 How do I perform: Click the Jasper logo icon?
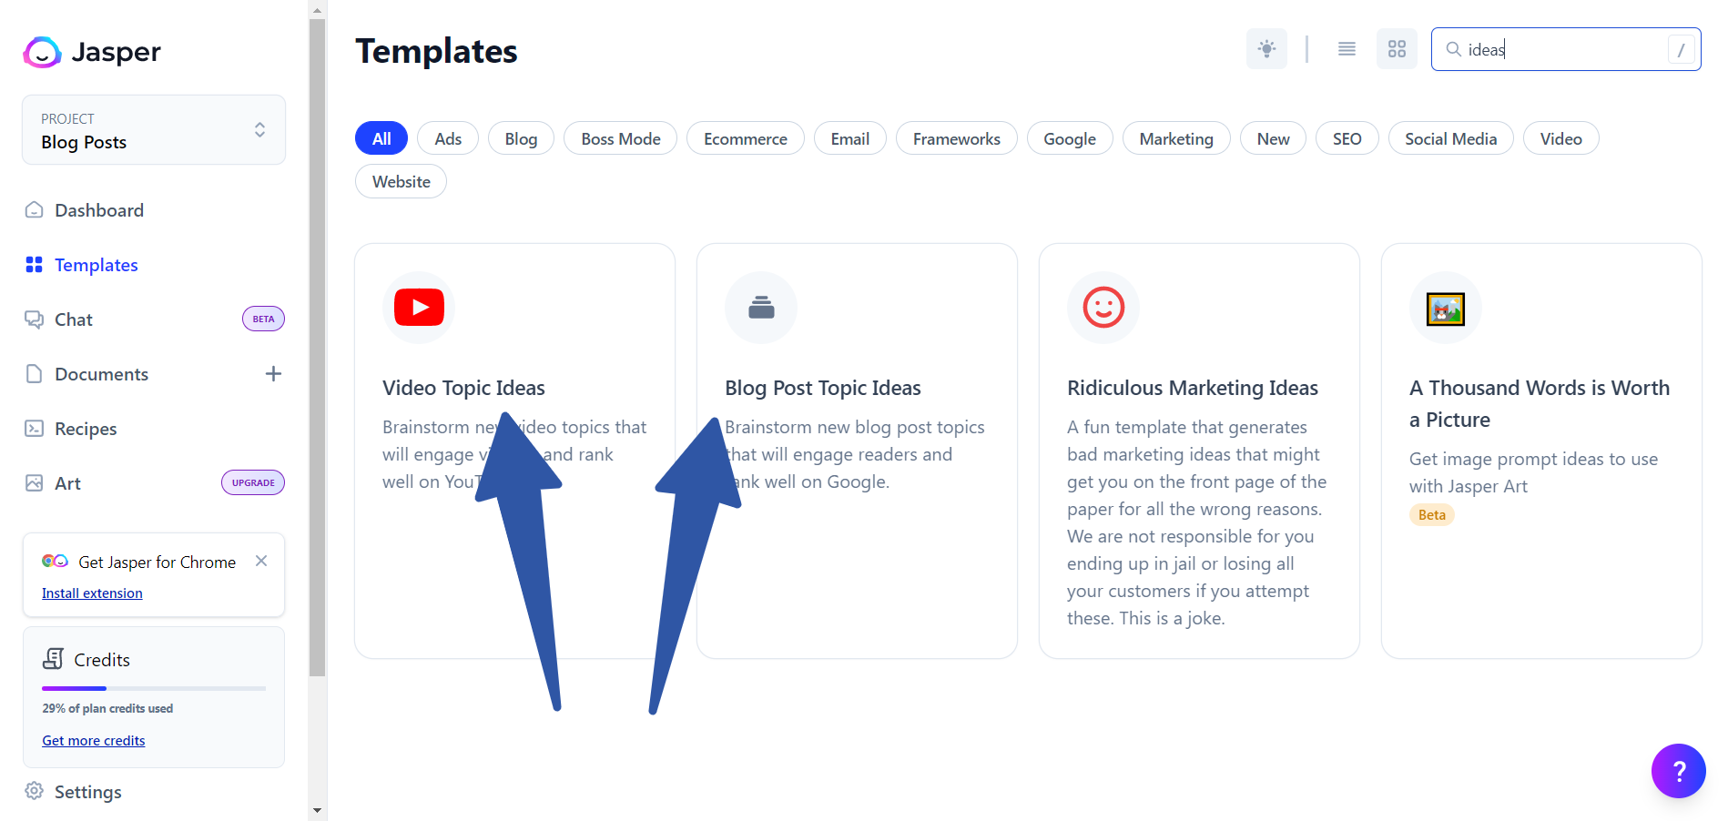42,52
